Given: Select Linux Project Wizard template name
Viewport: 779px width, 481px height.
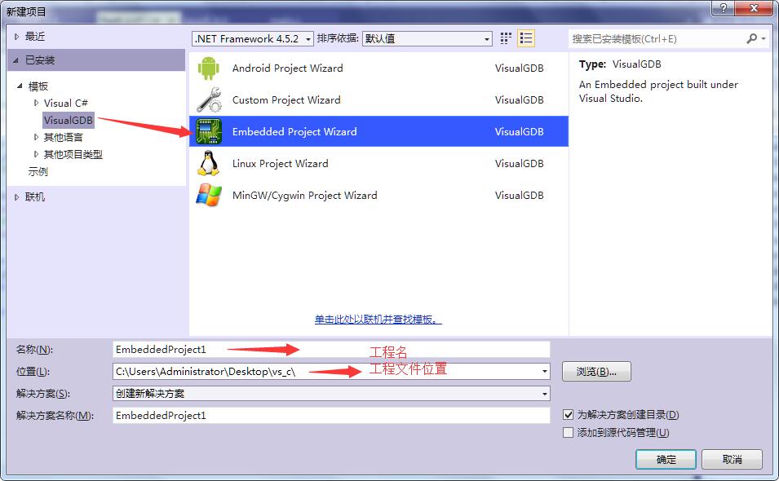Looking at the screenshot, I should pos(281,163).
